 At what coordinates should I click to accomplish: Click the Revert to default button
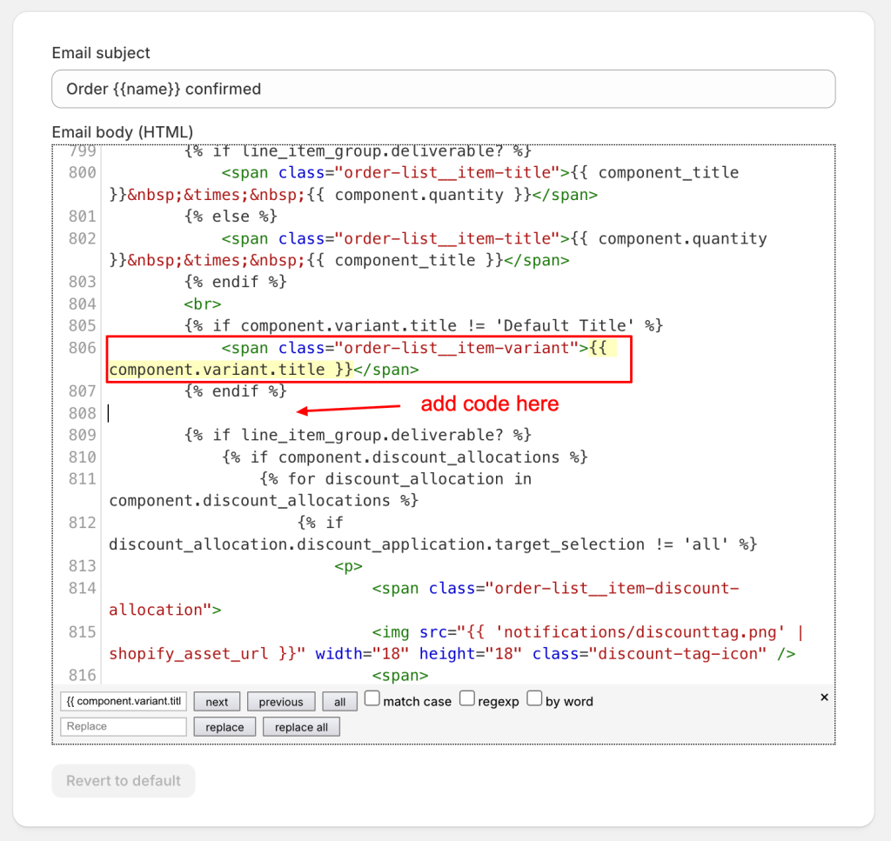124,780
